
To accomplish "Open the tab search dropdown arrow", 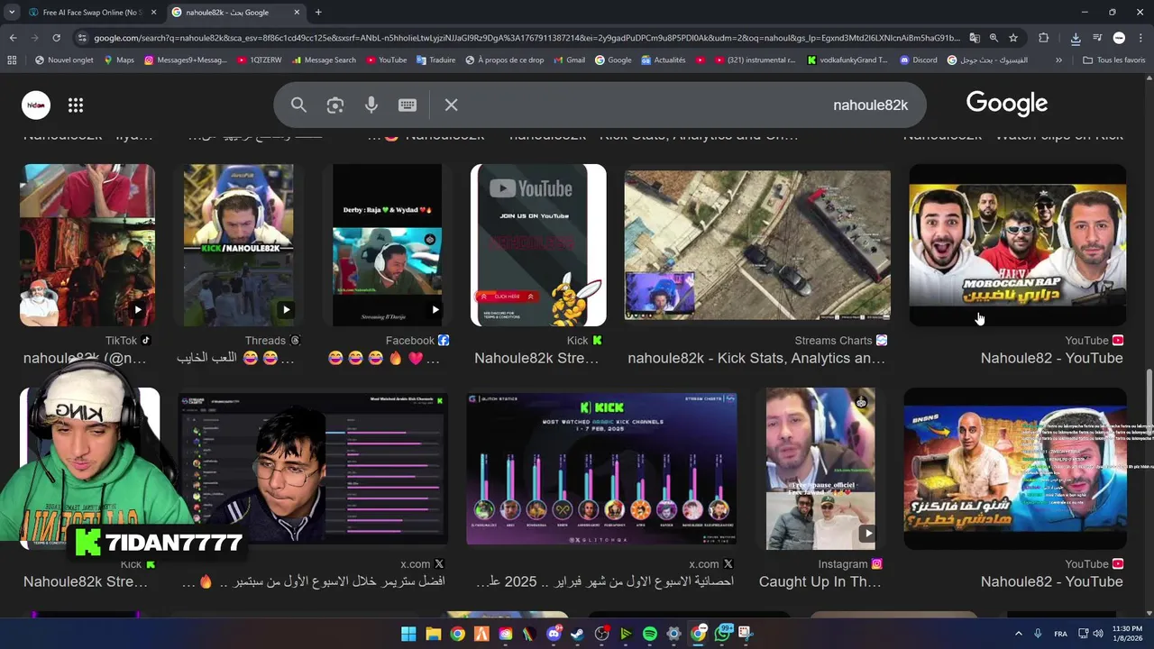I will click(x=11, y=12).
